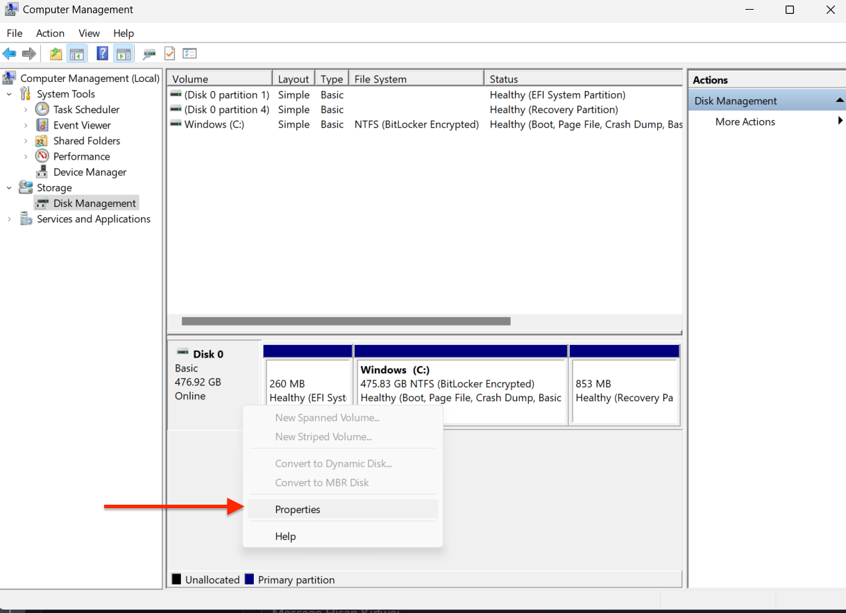The height and width of the screenshot is (613, 846).
Task: Click the Device Manager icon in the tree
Action: [42, 172]
